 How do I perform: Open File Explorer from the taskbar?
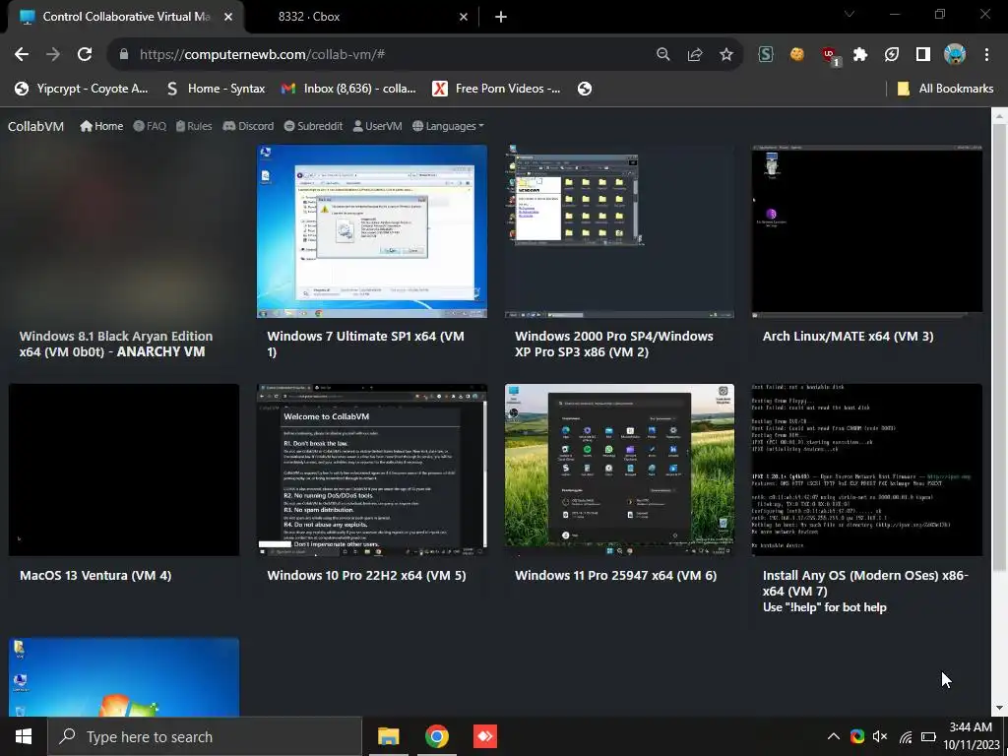[388, 736]
